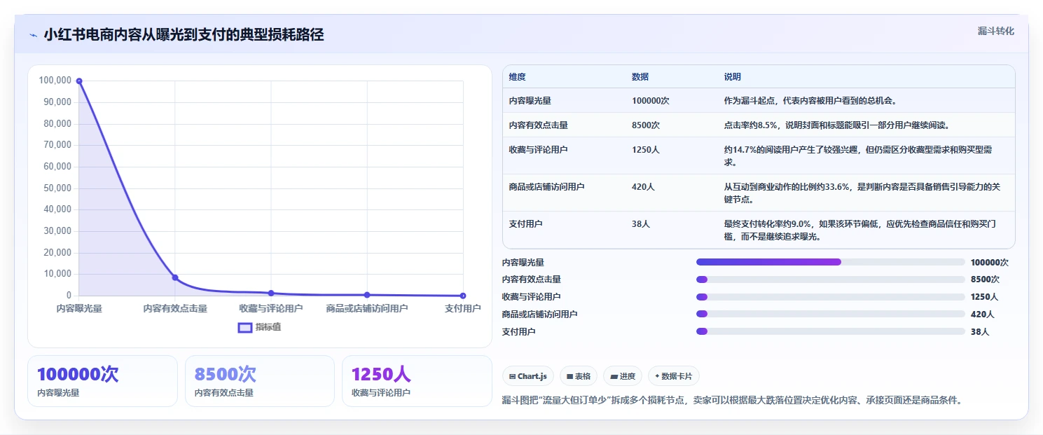Click the Chart.js chip
Image resolution: width=1043 pixels, height=435 pixels.
click(x=528, y=376)
